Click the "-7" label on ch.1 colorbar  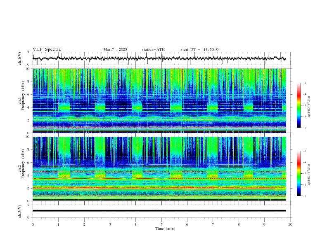(304, 128)
